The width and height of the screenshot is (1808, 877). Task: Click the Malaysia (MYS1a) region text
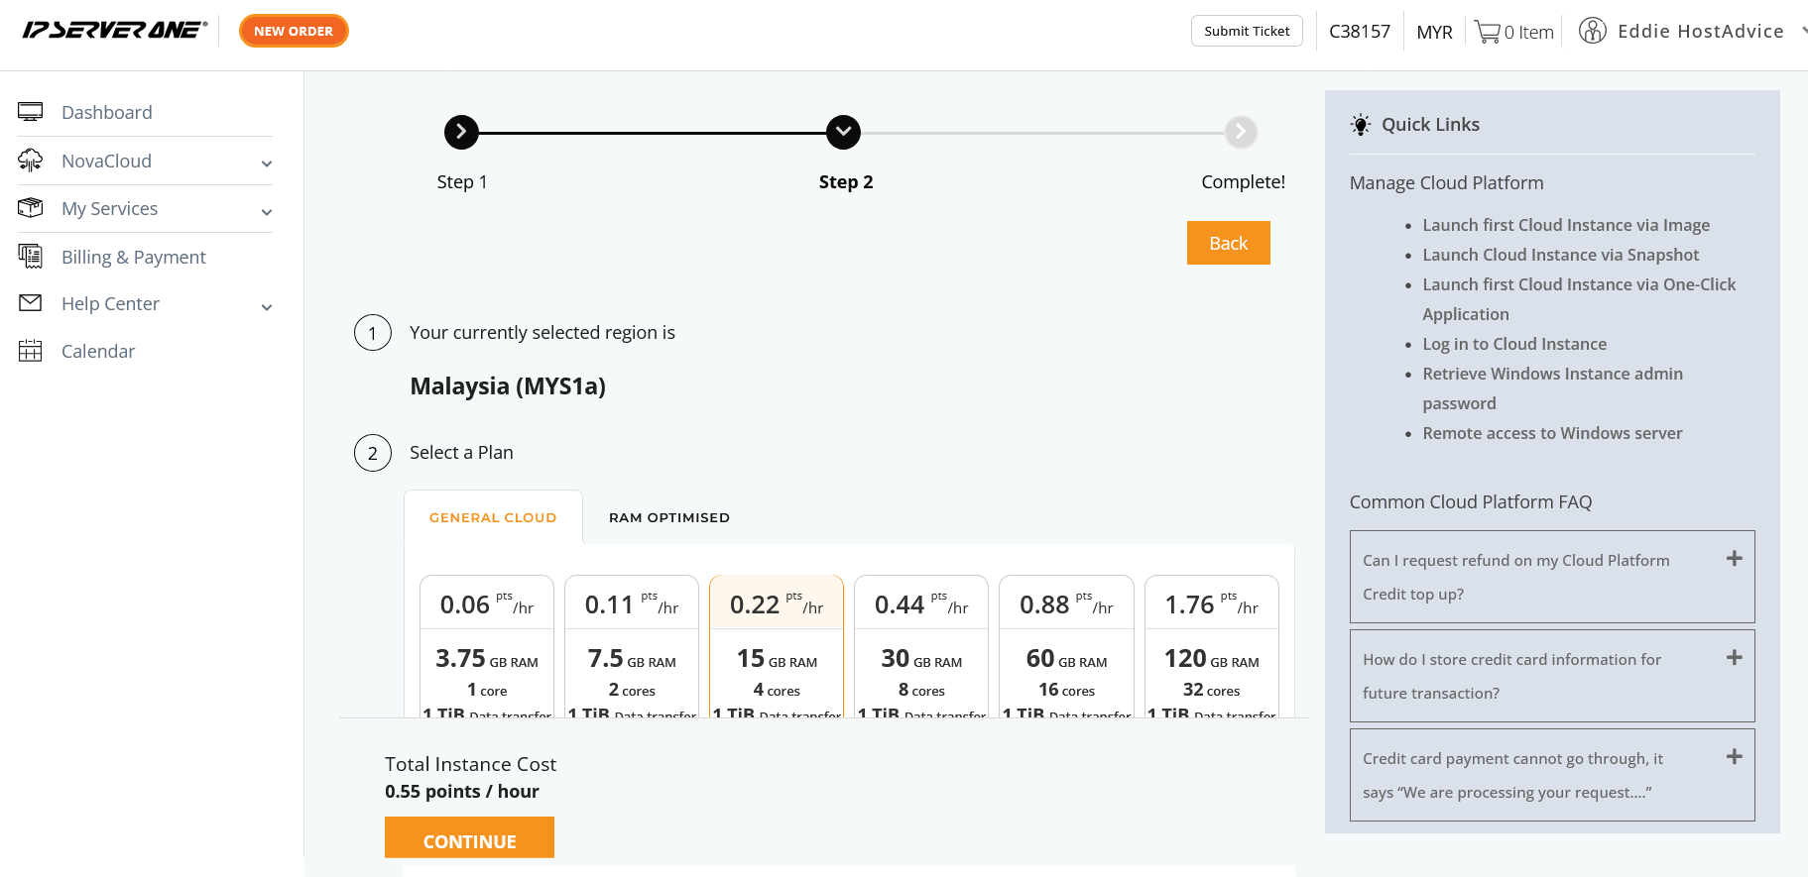point(508,385)
